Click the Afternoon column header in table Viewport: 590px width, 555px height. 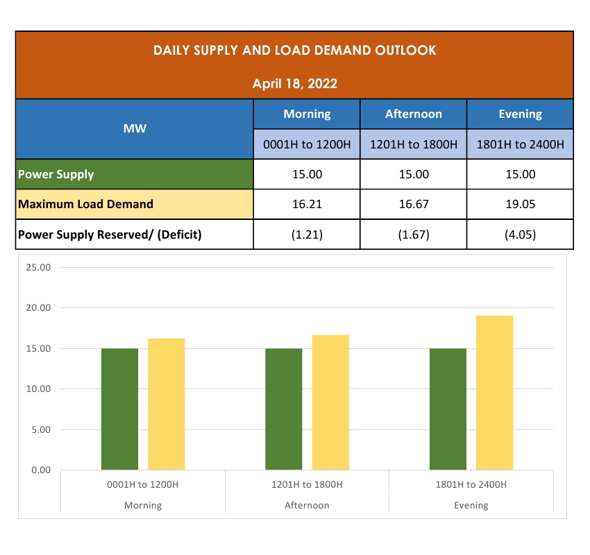coord(413,114)
